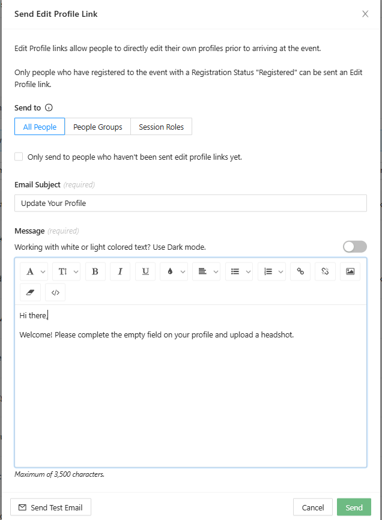Viewport: 382px width, 520px height.
Task: Click the 'Email Subject' label
Action: [x=37, y=185]
